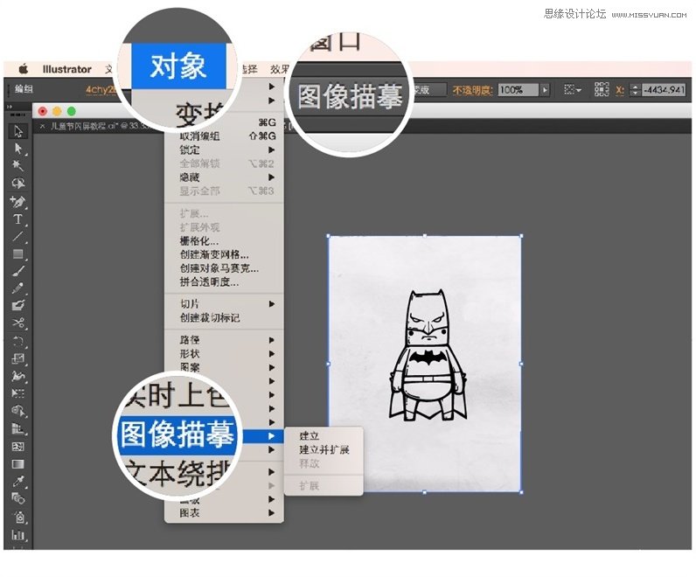Click the yellow window minimize button
This screenshot has height=577, width=696.
click(x=57, y=111)
